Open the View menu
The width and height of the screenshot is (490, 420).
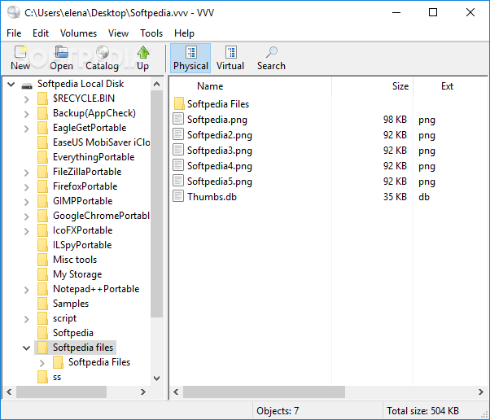[119, 33]
